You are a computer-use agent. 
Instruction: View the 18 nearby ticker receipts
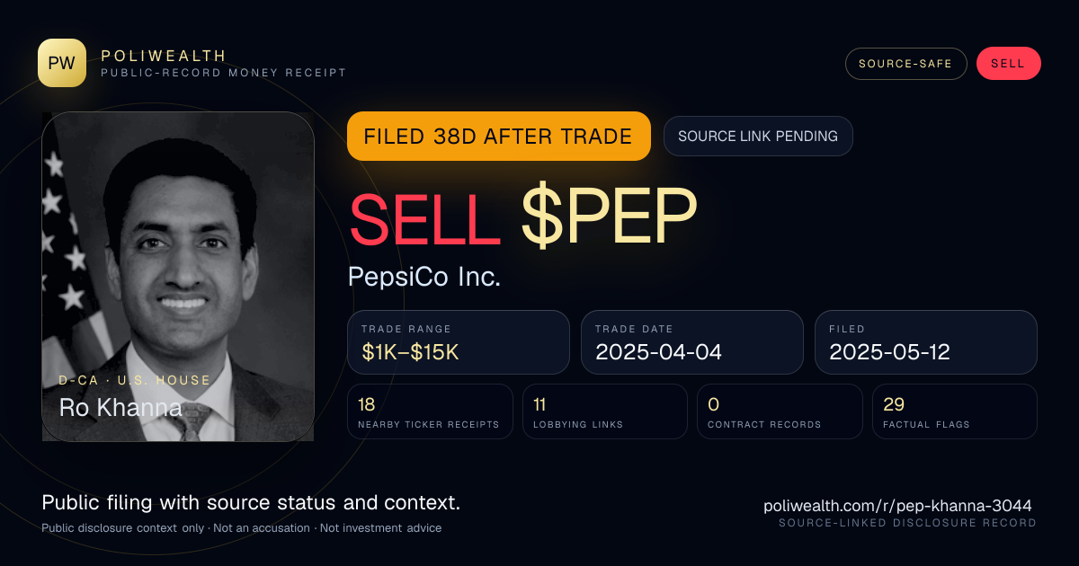[x=430, y=411]
